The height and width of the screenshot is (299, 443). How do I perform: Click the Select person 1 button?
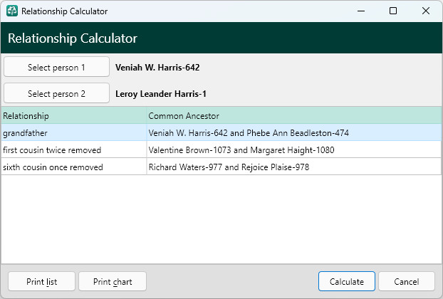[x=56, y=67]
